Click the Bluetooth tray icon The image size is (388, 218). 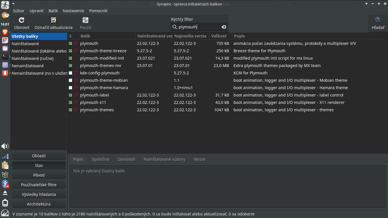click(x=5, y=184)
